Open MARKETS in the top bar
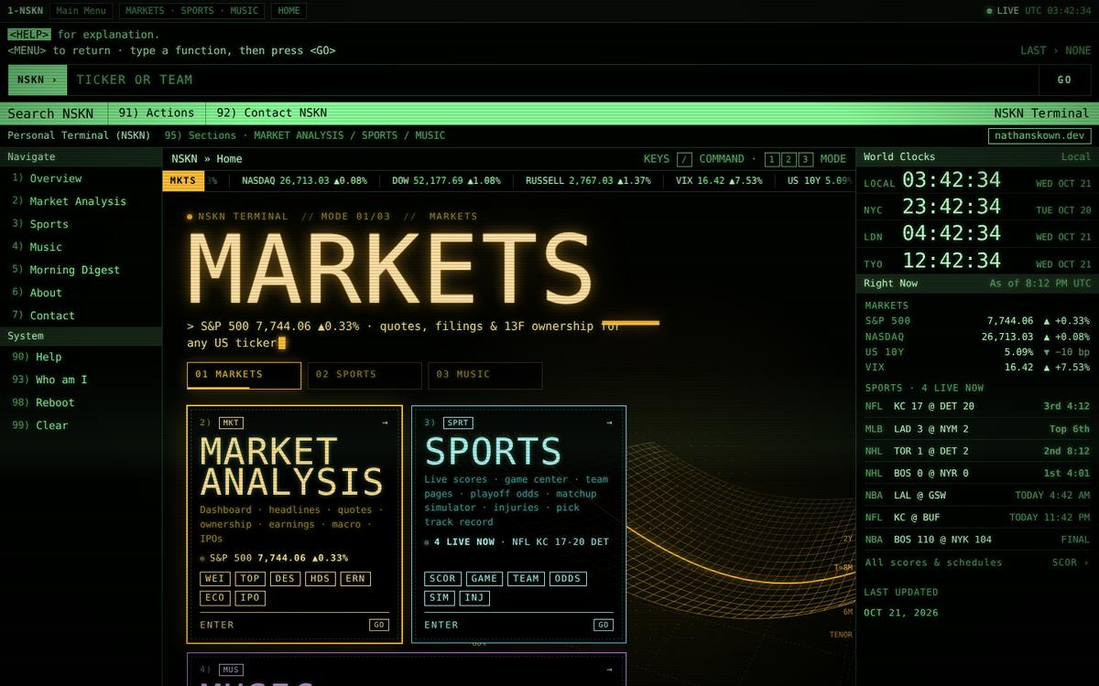Image resolution: width=1099 pixels, height=686 pixels. (145, 11)
